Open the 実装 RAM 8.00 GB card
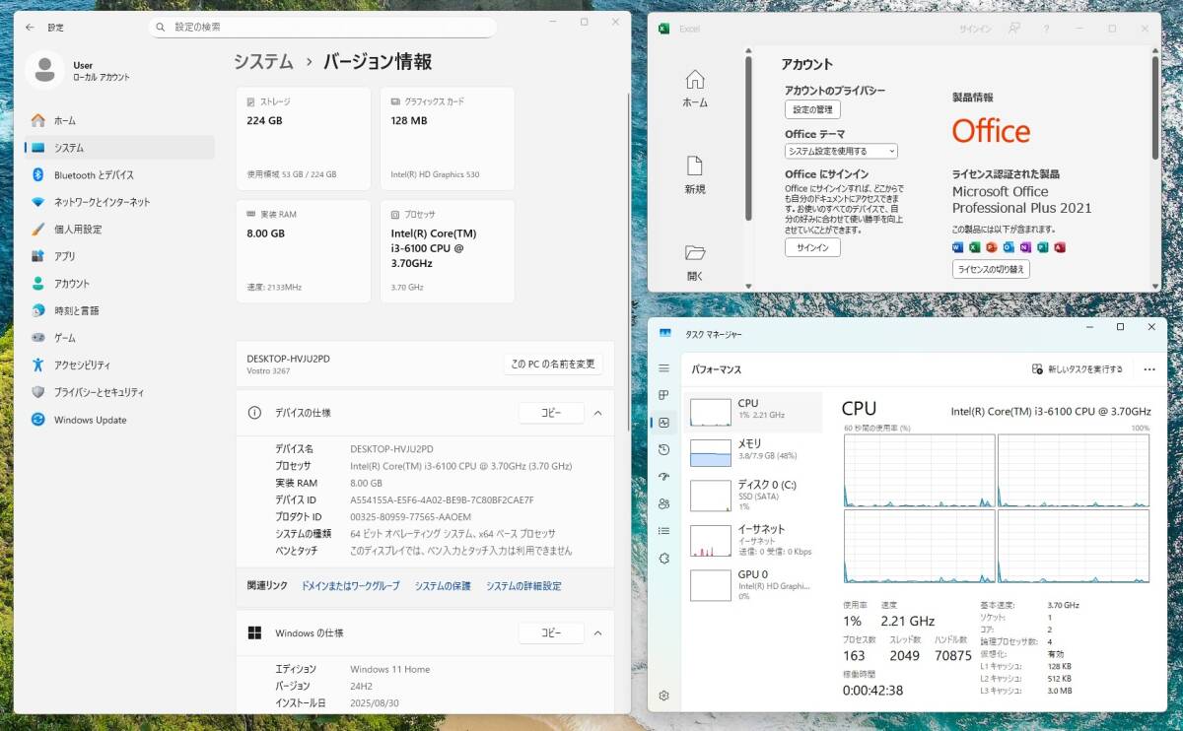This screenshot has width=1183, height=731. point(304,251)
